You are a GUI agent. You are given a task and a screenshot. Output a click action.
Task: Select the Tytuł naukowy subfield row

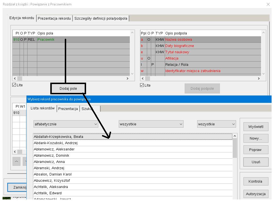point(201,52)
